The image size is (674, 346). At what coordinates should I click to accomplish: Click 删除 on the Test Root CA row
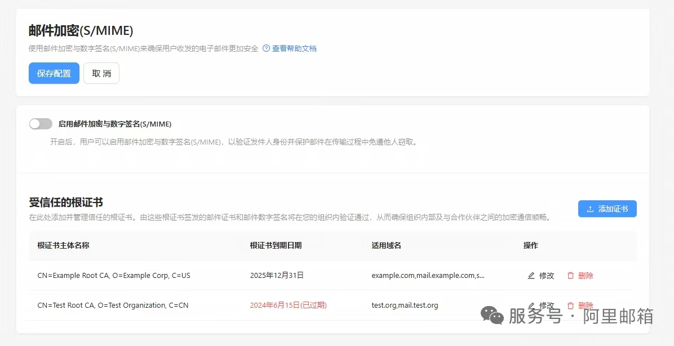[x=585, y=305]
